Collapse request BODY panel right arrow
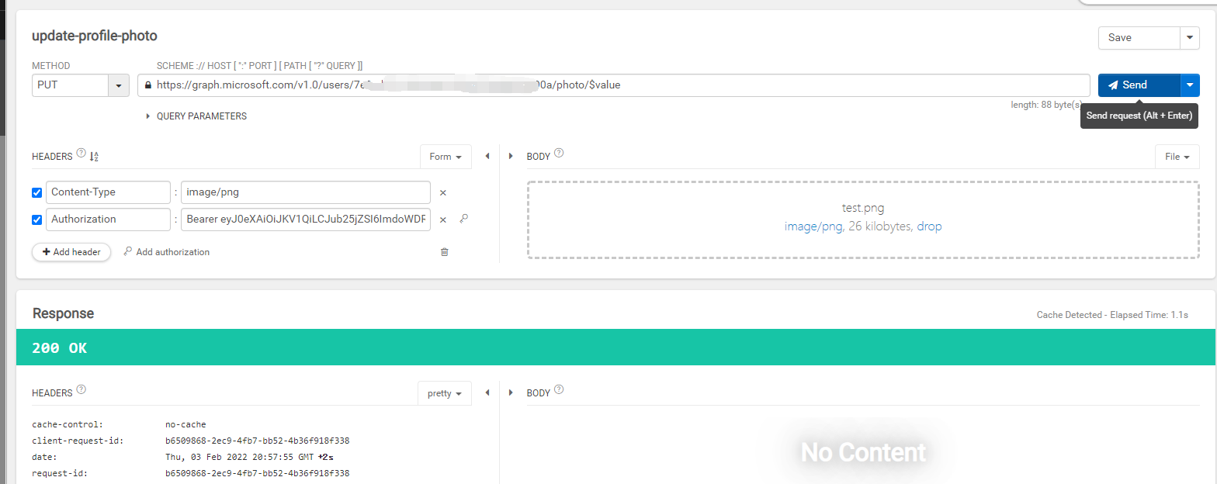 511,157
